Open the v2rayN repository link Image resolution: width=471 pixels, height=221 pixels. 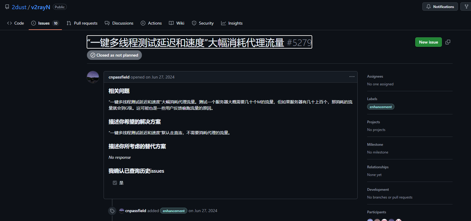point(41,7)
